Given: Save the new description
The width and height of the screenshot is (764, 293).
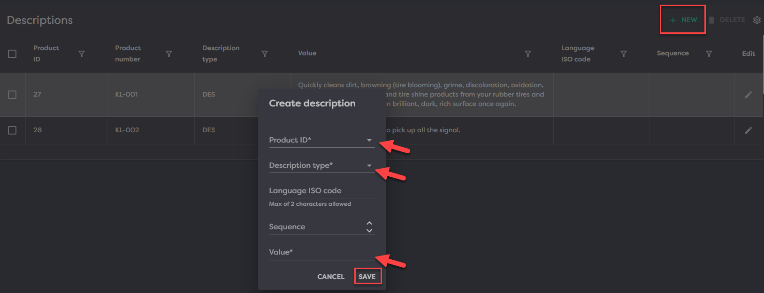Looking at the screenshot, I should (367, 277).
